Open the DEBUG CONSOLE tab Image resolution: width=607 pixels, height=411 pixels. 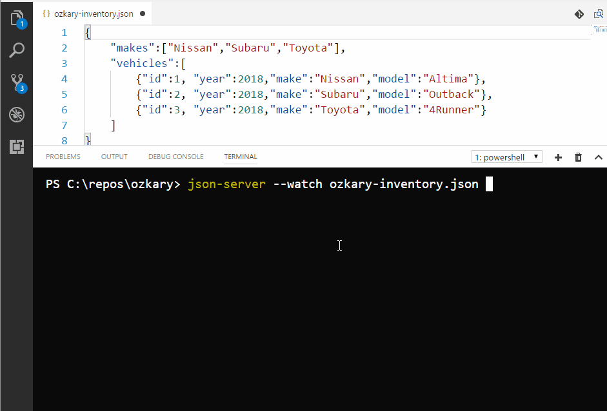(175, 156)
